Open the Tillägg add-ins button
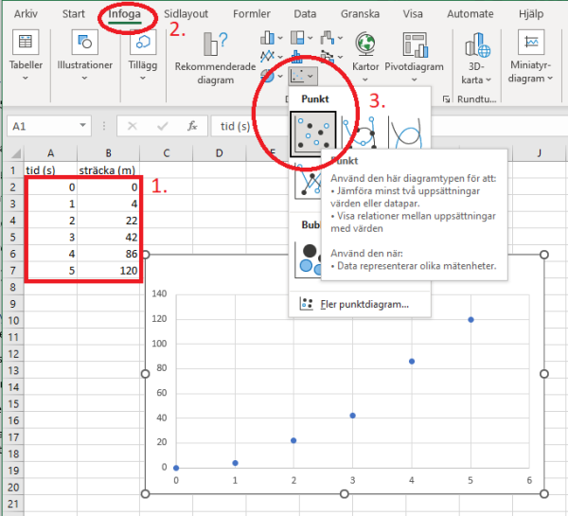This screenshot has width=568, height=516. [143, 57]
